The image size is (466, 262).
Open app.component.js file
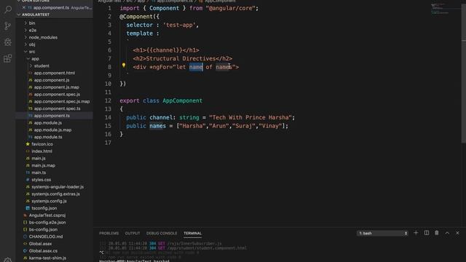coord(52,80)
